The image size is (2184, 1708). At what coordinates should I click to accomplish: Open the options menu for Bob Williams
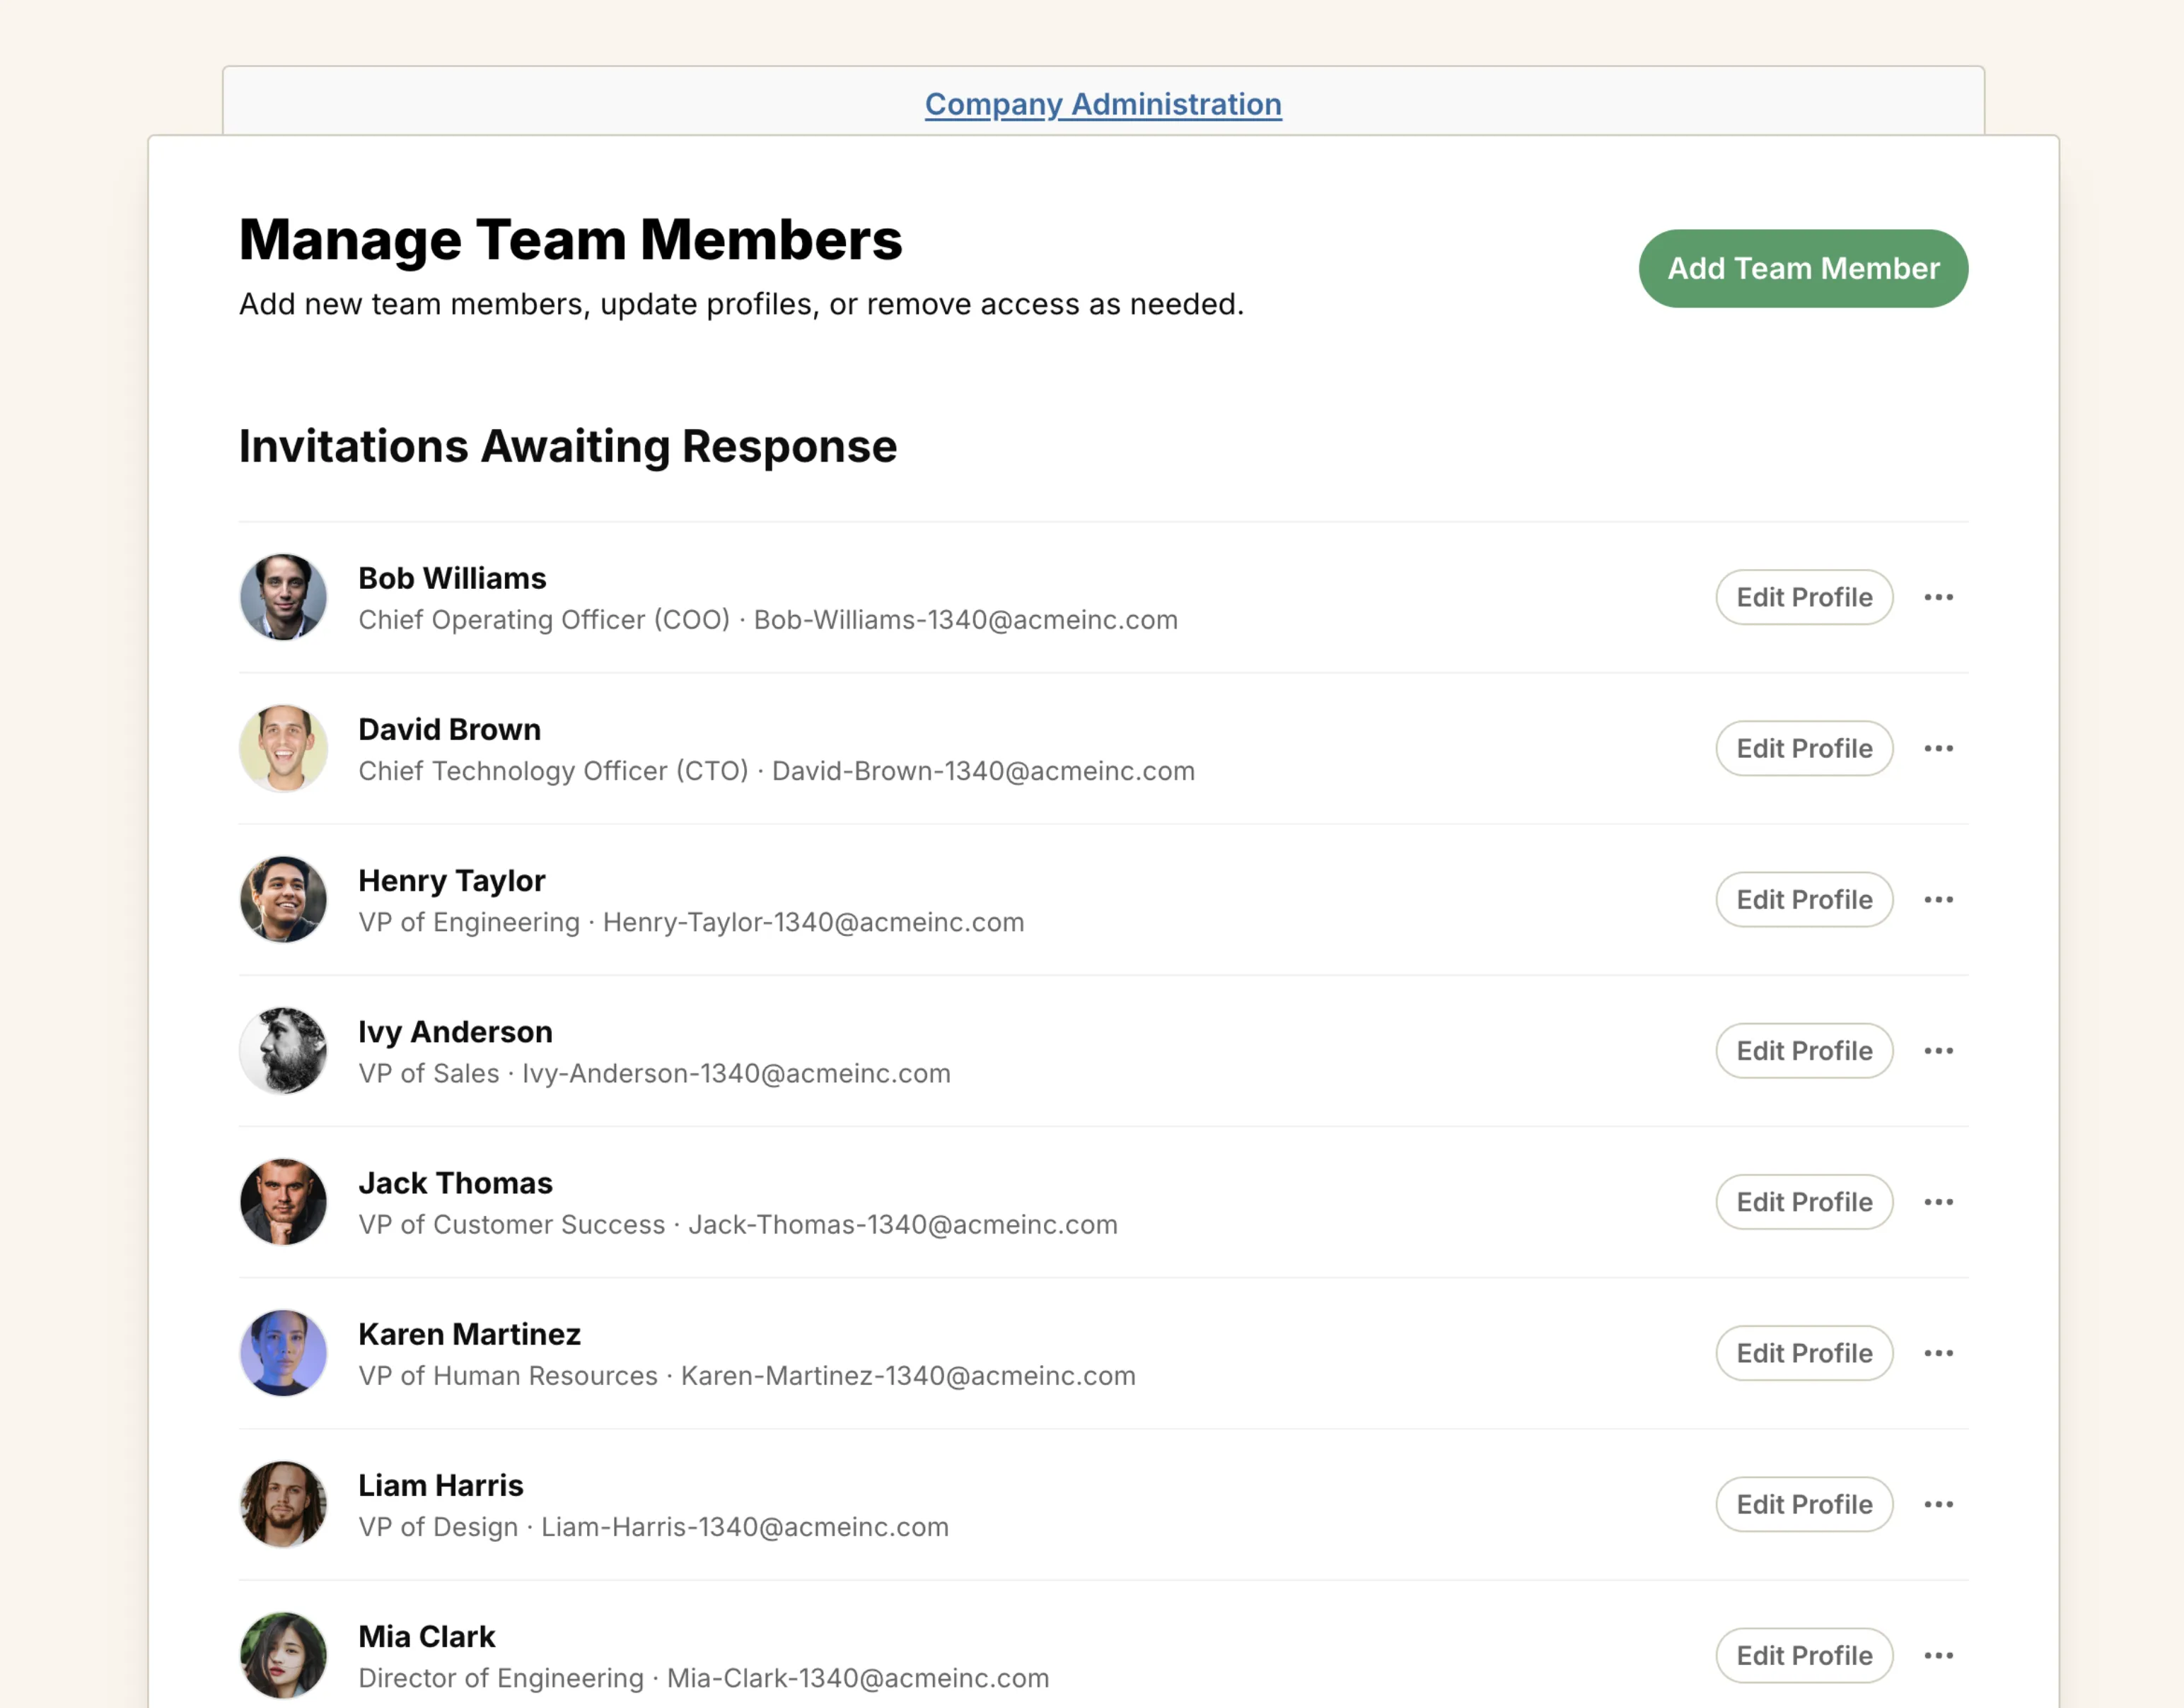click(1939, 597)
